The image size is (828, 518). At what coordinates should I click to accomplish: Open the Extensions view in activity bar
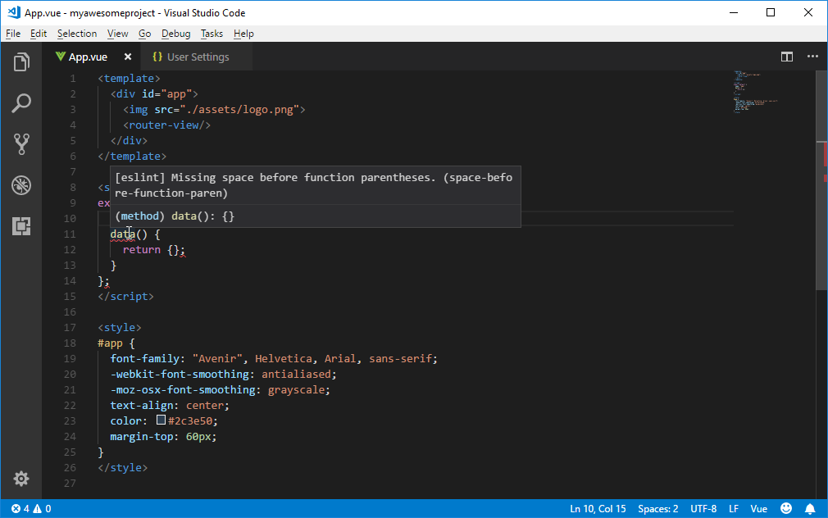coord(21,226)
